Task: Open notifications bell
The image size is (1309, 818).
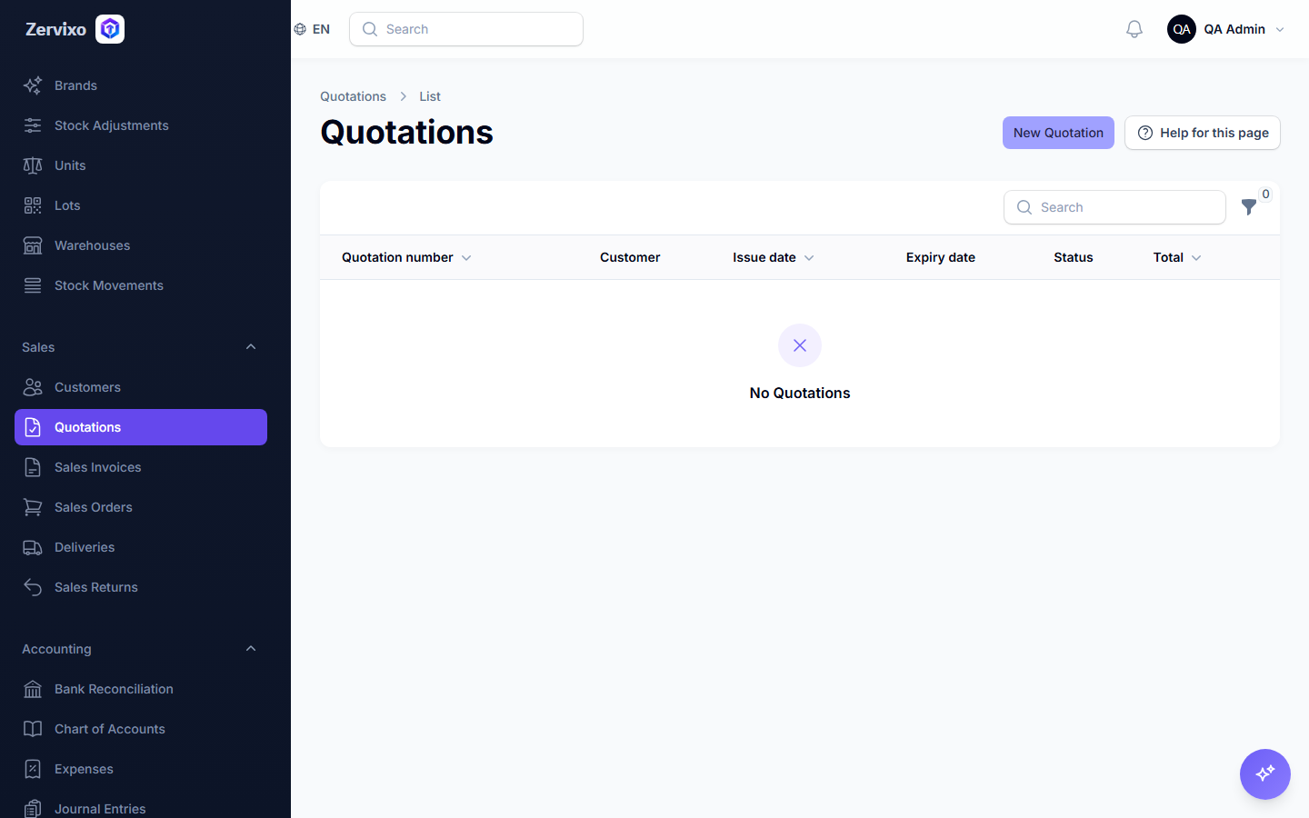Action: (x=1134, y=29)
